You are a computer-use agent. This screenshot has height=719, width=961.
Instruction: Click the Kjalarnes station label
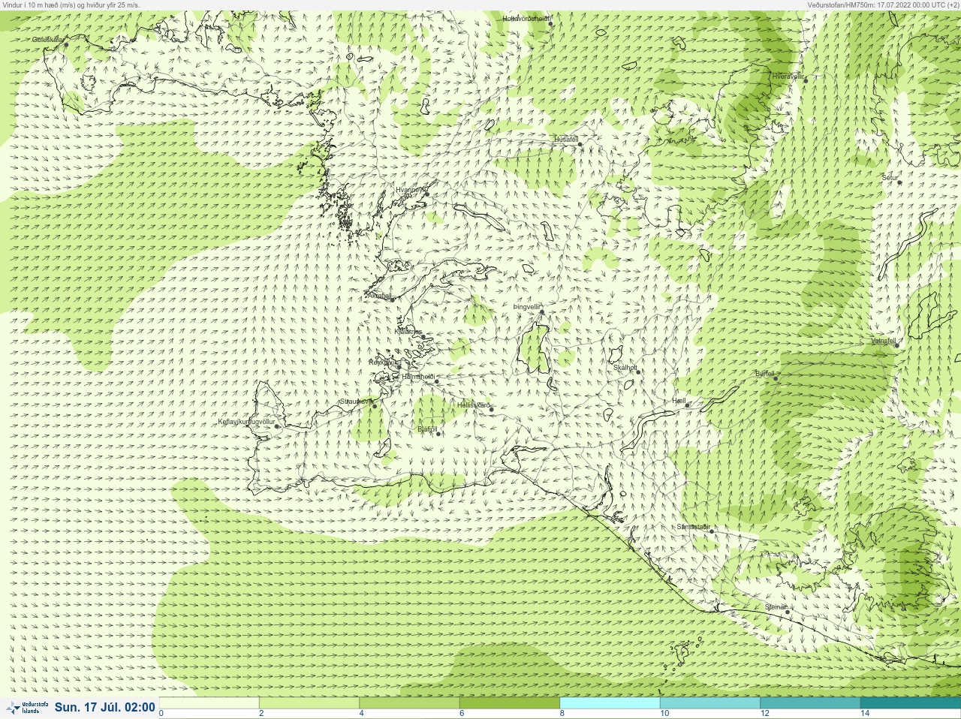click(x=408, y=331)
